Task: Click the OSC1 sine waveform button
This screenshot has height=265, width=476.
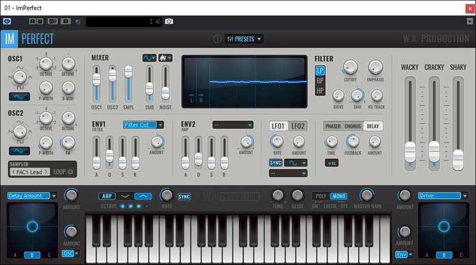Action: 20,96
